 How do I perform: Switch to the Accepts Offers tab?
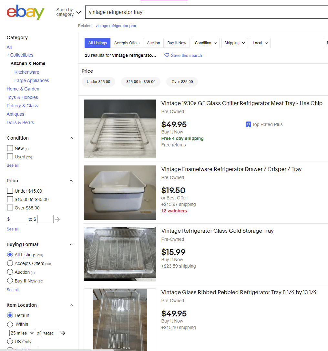point(127,43)
